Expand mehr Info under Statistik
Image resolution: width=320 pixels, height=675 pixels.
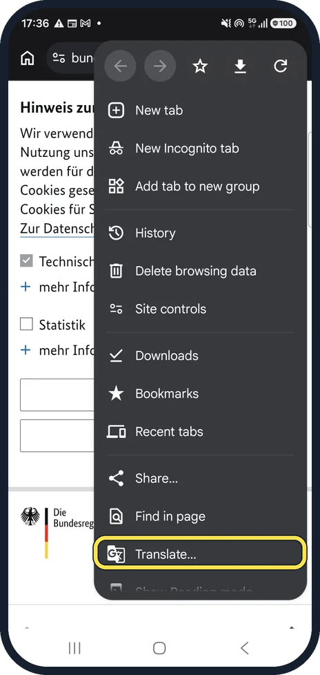pyautogui.click(x=57, y=350)
